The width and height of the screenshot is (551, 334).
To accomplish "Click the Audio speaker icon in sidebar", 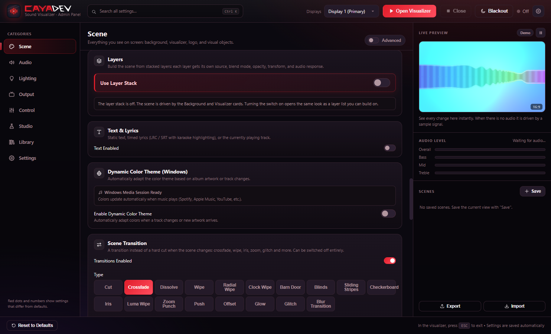I will point(12,62).
